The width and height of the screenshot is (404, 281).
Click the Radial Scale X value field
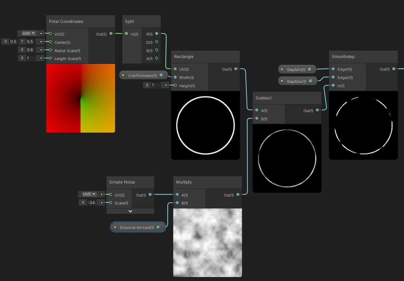30,50
